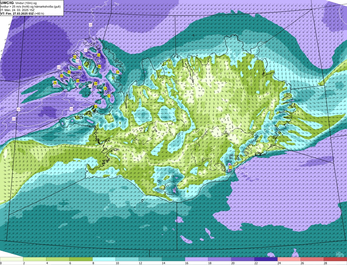Click the legend scale label 0
This screenshot has height=265, width=347.
tap(1, 263)
